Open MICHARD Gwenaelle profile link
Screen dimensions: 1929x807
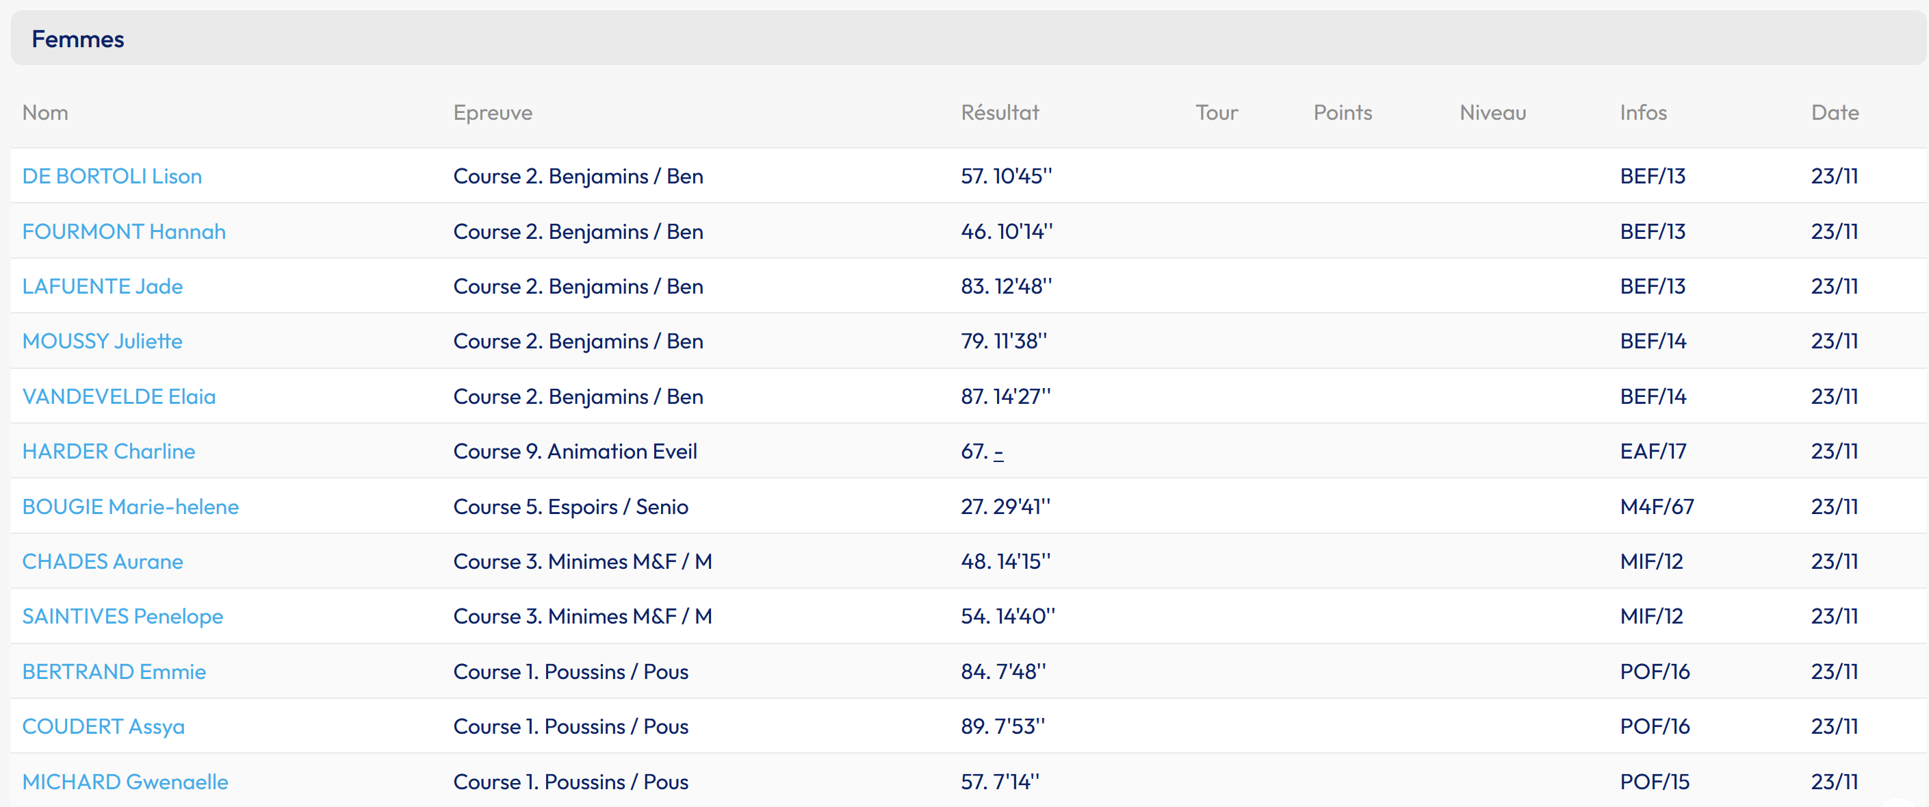(125, 782)
